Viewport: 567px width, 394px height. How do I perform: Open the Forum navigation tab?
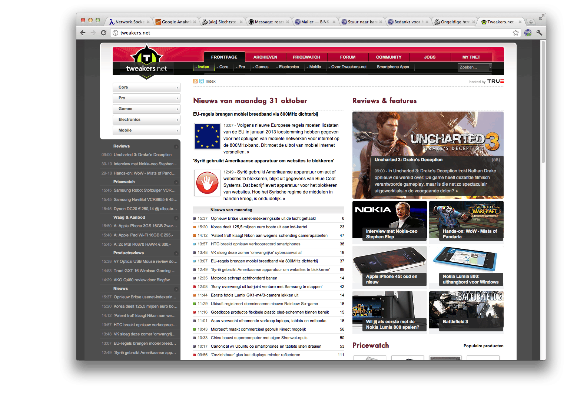tap(348, 57)
